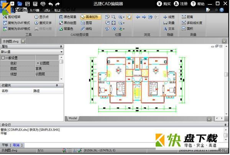Collapse the 一般设置 section

[x=3, y=58]
